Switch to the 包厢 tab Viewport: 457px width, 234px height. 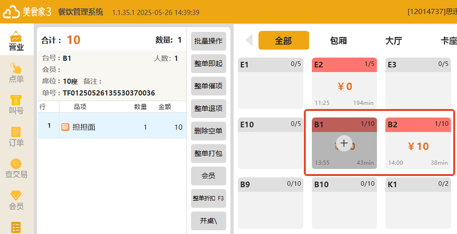339,41
